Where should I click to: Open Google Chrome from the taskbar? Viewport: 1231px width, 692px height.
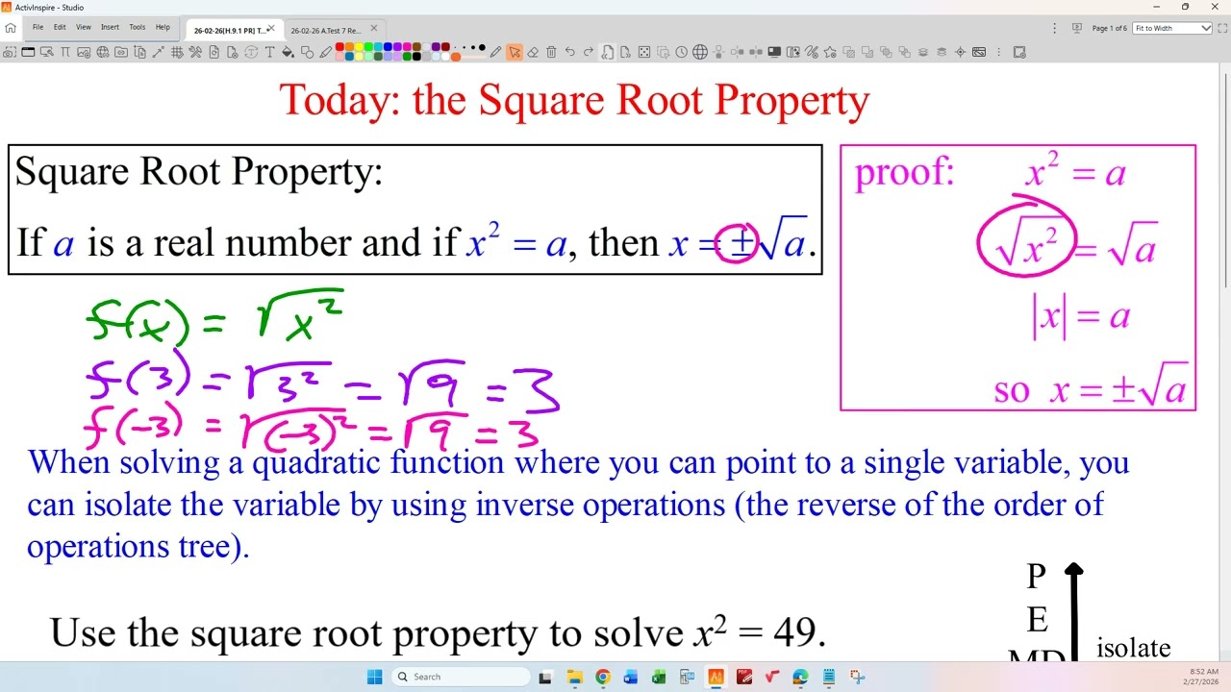pos(602,677)
